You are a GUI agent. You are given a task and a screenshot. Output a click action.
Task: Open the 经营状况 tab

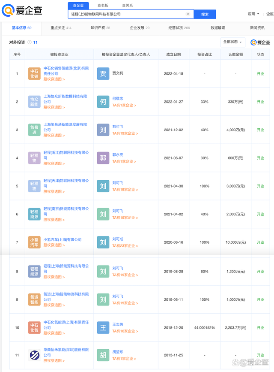[x=179, y=28]
